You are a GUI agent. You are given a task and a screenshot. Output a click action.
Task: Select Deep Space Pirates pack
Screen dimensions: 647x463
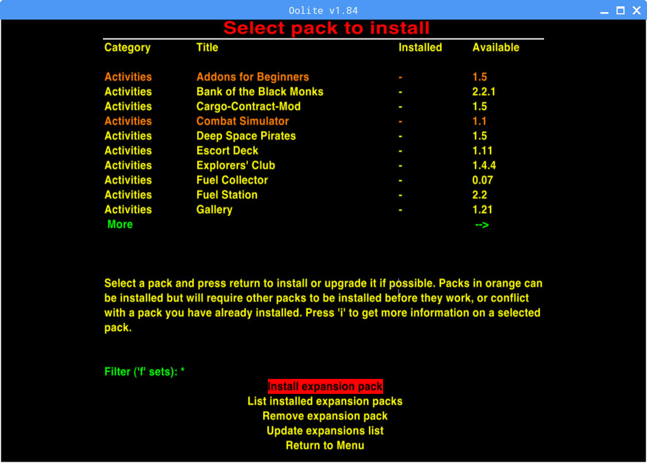[246, 136]
